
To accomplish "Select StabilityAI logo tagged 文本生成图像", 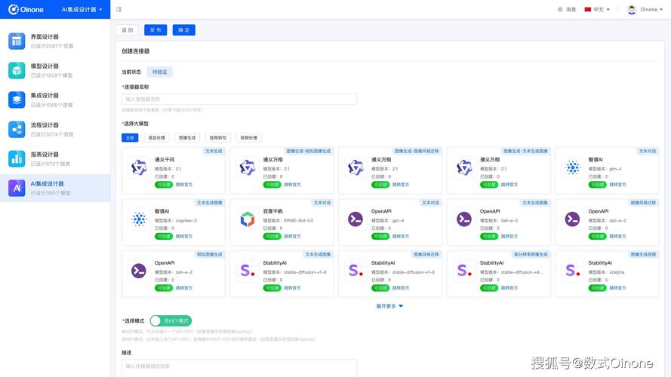I will [x=248, y=271].
